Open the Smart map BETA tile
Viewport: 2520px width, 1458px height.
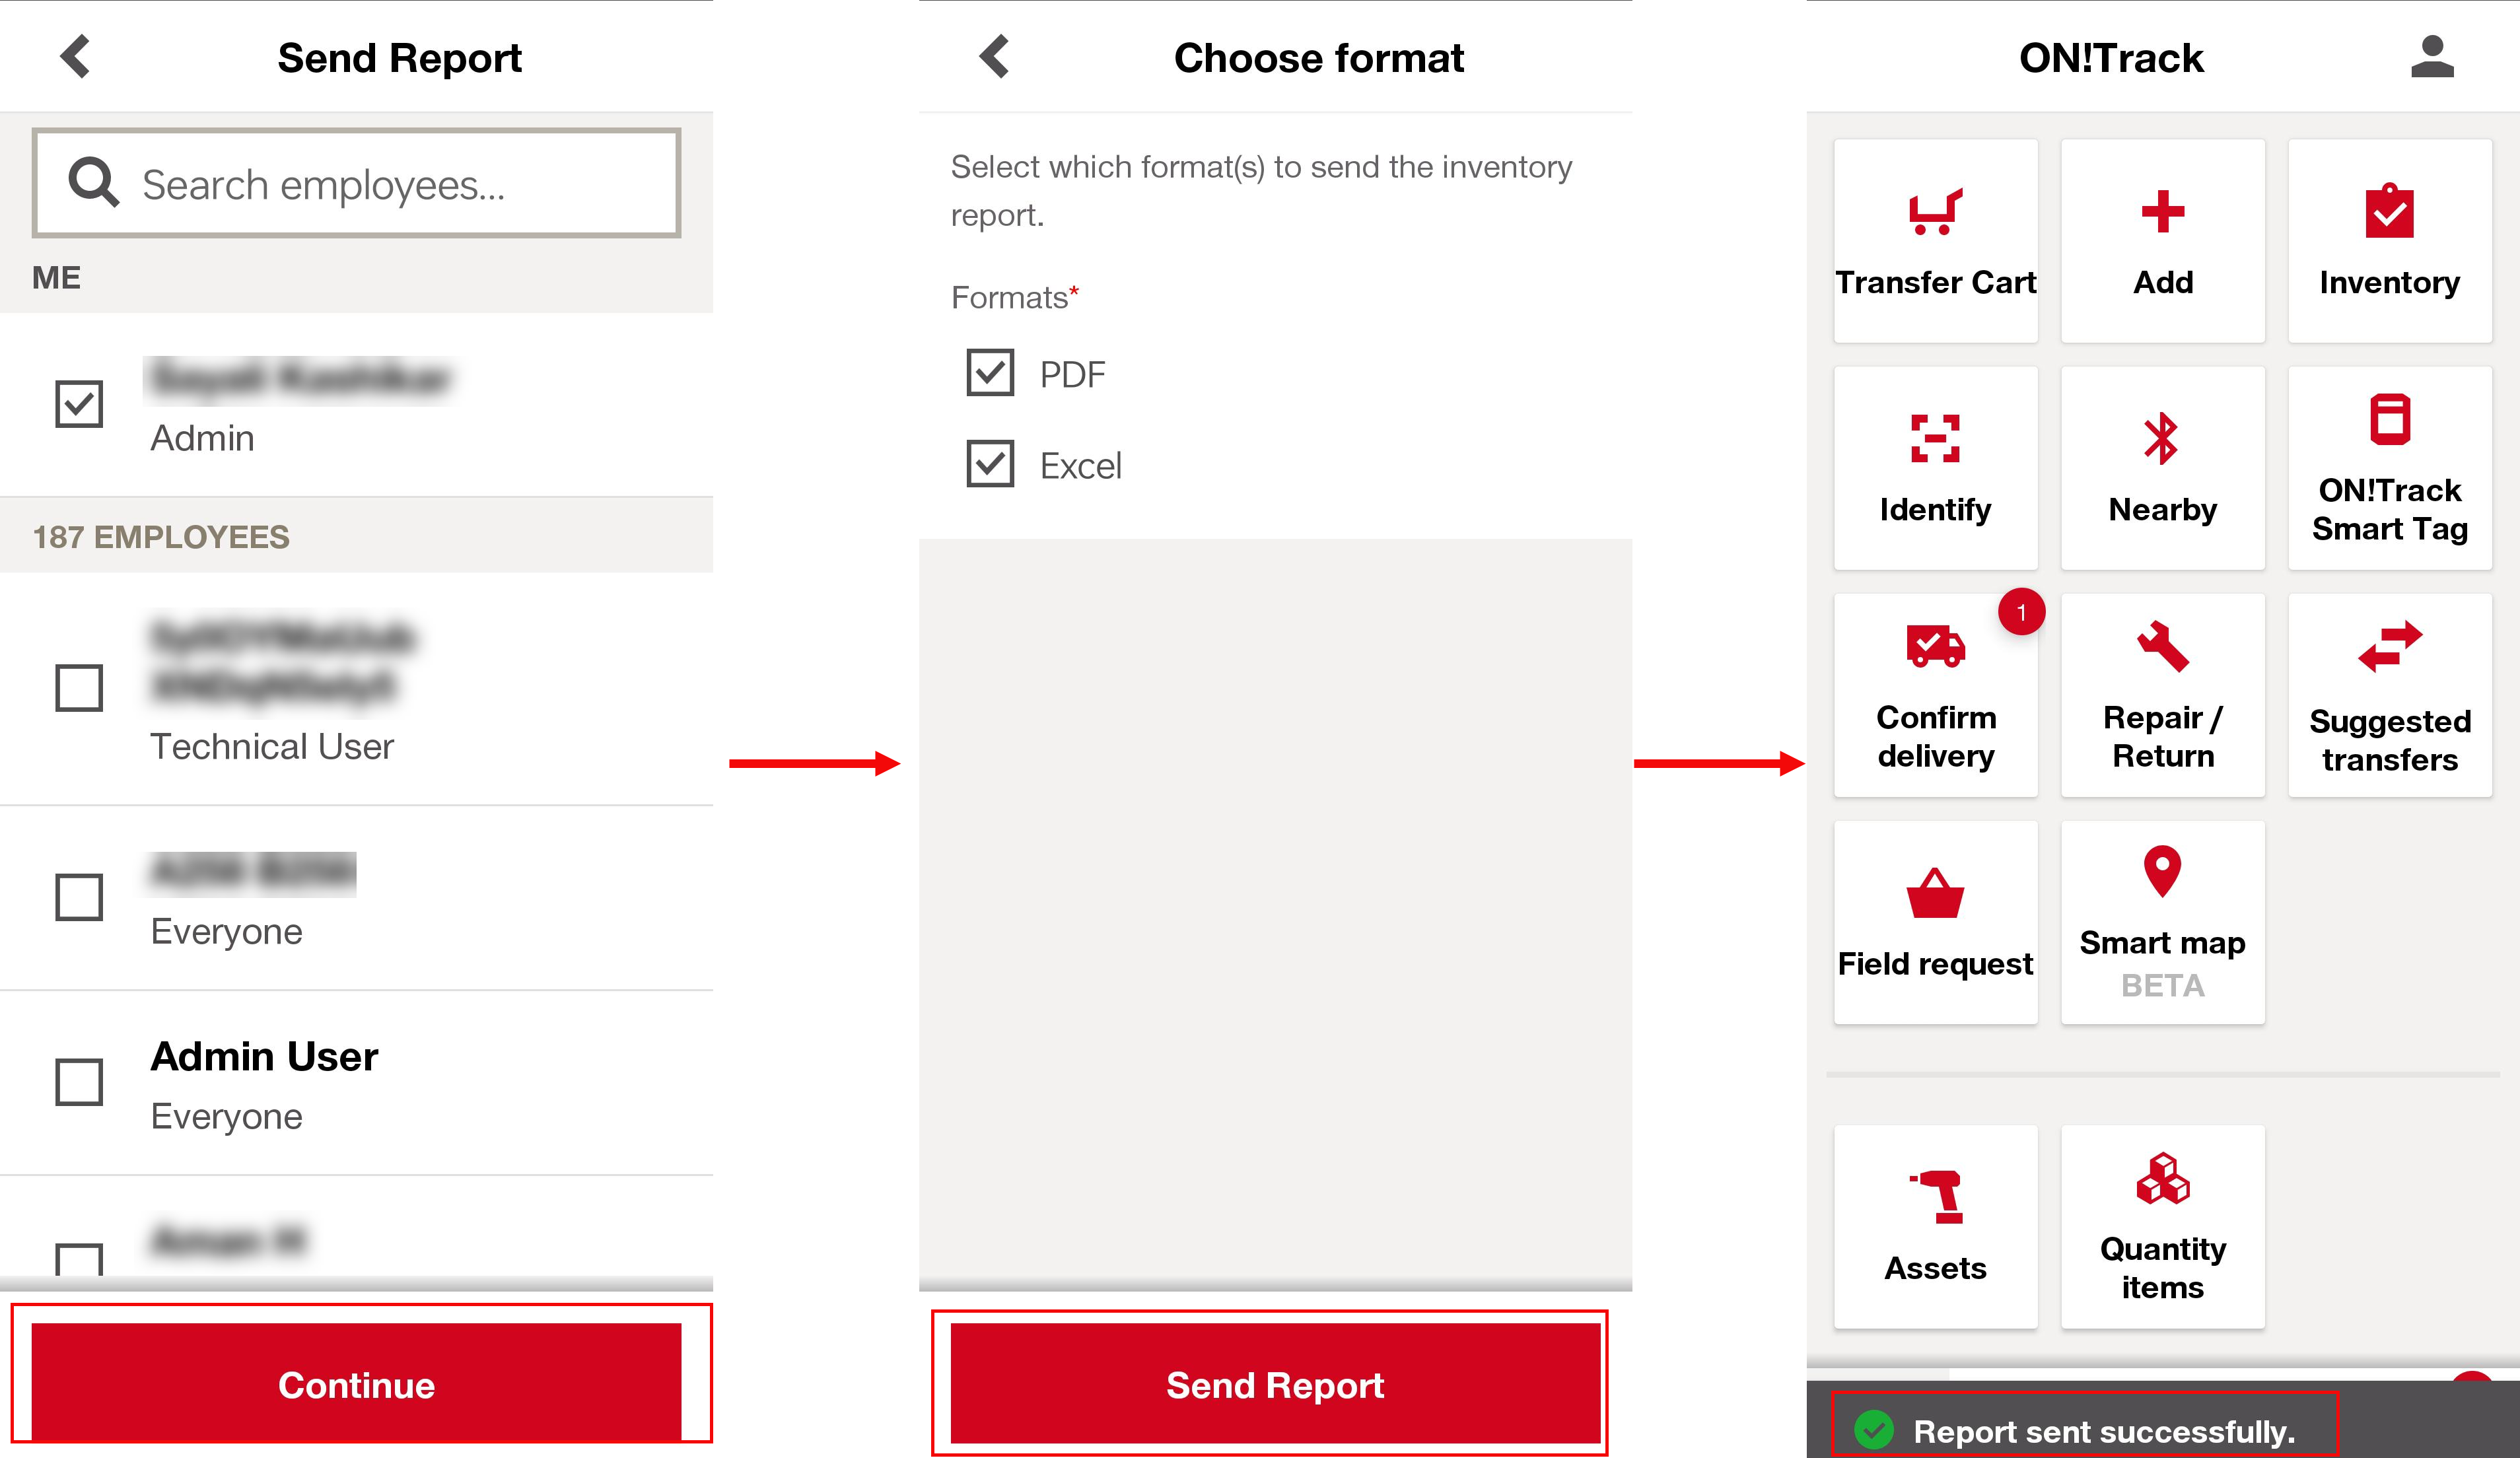(2162, 922)
